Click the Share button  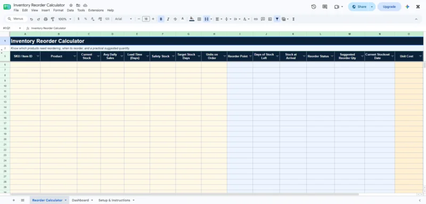coord(358,7)
